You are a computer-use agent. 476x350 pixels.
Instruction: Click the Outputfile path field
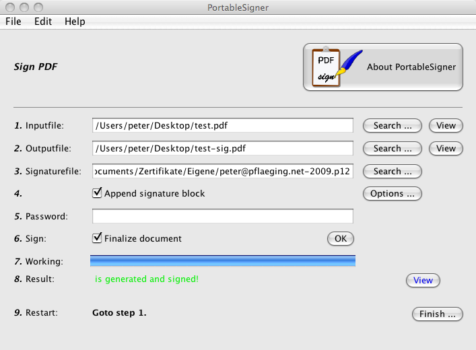point(223,149)
